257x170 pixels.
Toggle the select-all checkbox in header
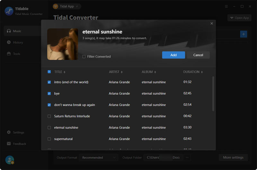point(49,72)
